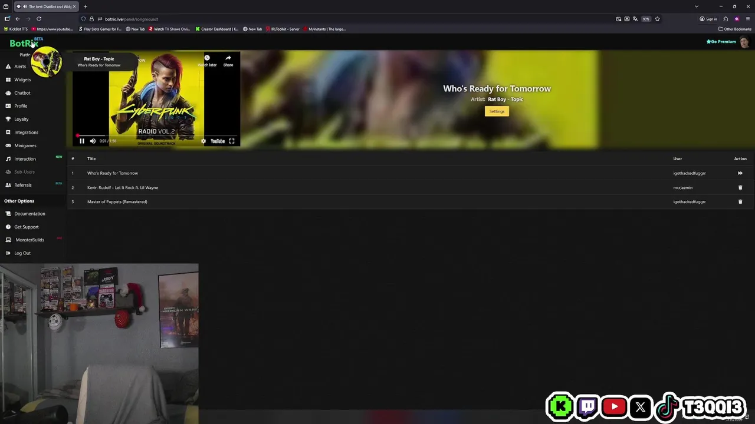The width and height of the screenshot is (755, 424).
Task: Delete Master of Puppets (Remastered) request
Action: [x=740, y=201]
